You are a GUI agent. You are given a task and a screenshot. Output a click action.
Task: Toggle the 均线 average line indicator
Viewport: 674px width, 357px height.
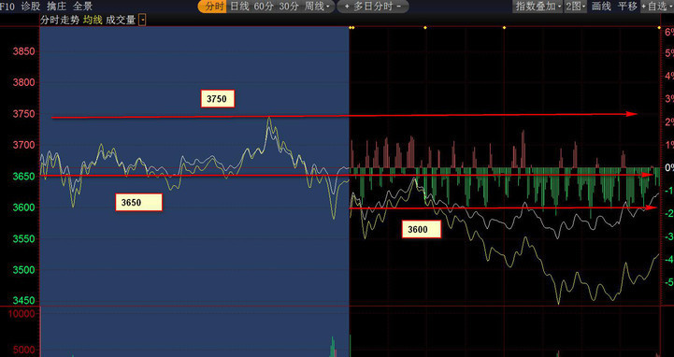(93, 21)
